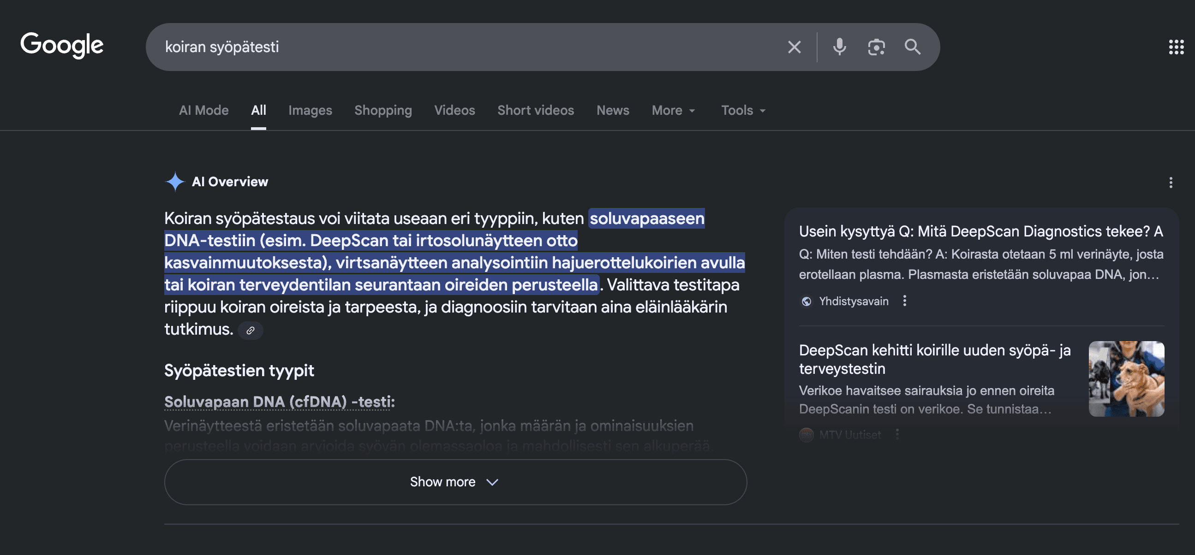
Task: Click the MTV Uutiset source label
Action: (x=849, y=434)
